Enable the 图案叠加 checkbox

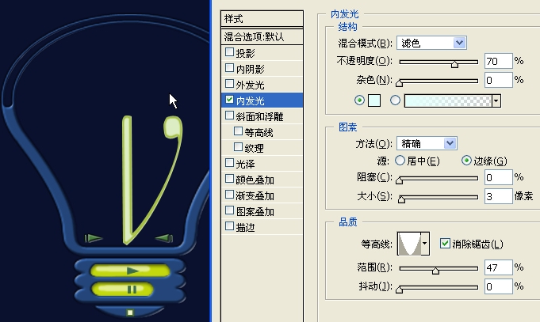coord(229,210)
